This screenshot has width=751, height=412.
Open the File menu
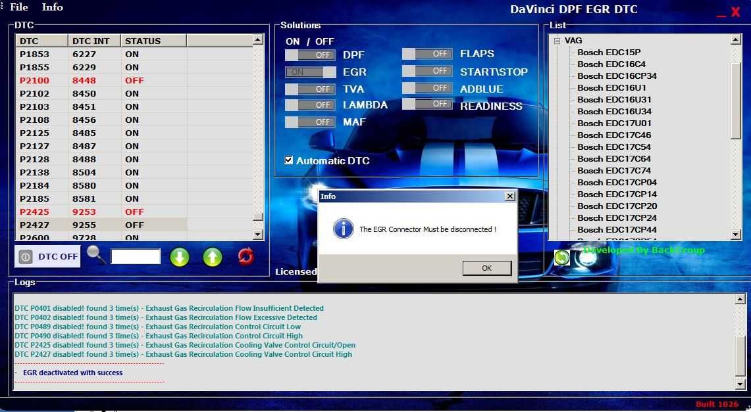[x=18, y=7]
